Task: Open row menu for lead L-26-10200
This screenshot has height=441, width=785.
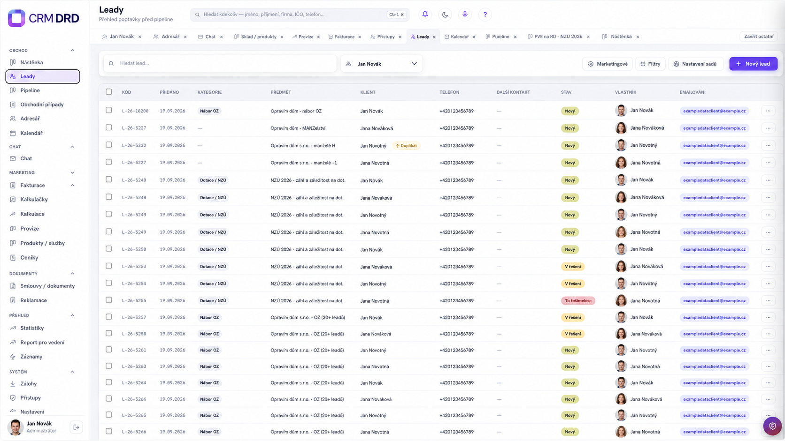Action: coord(768,111)
